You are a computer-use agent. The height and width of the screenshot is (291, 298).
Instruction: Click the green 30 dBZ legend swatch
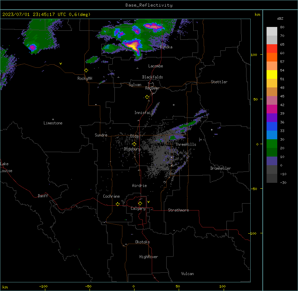coord(272,144)
